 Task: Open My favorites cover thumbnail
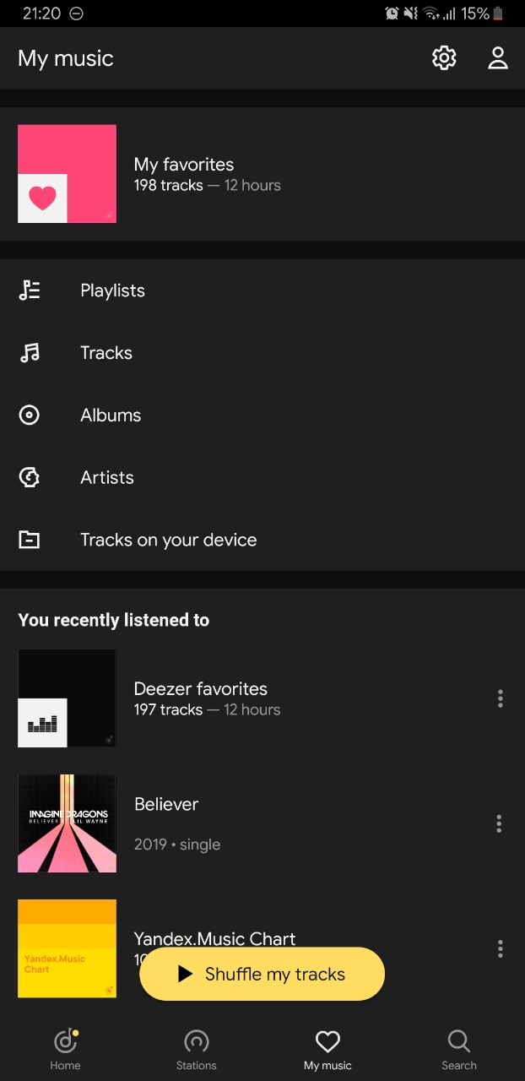click(67, 174)
